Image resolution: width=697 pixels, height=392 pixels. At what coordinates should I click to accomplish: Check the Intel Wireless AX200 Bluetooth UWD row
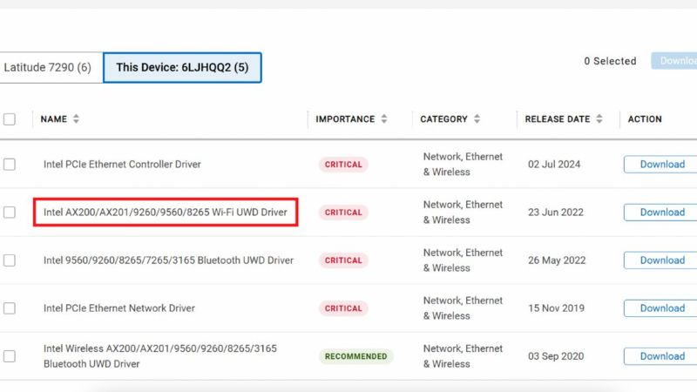tap(10, 356)
